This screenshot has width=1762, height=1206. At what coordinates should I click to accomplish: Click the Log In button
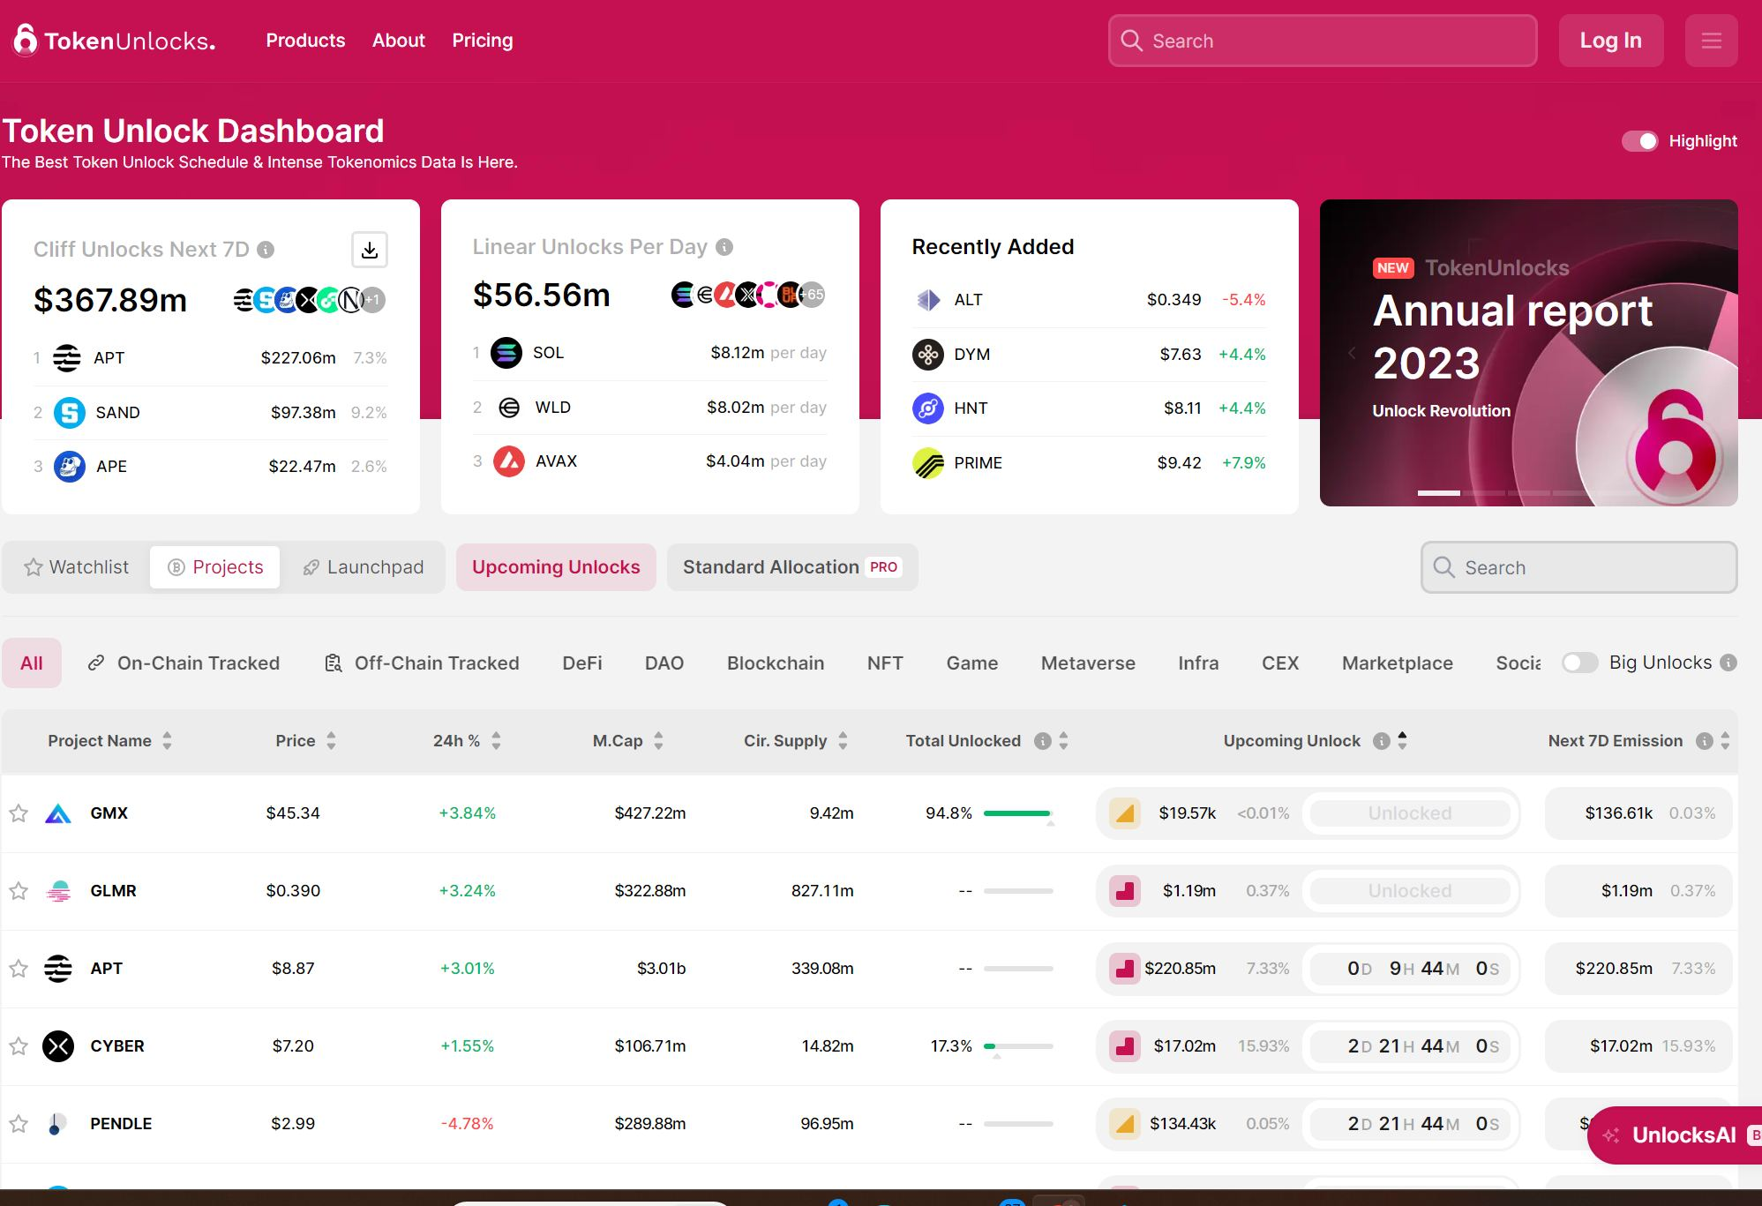(1611, 41)
